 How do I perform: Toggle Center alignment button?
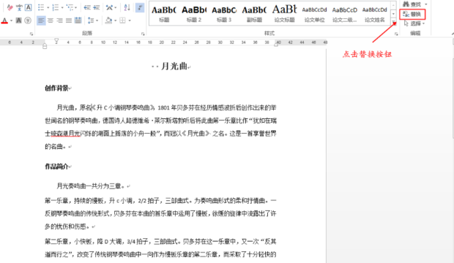coord(51,20)
